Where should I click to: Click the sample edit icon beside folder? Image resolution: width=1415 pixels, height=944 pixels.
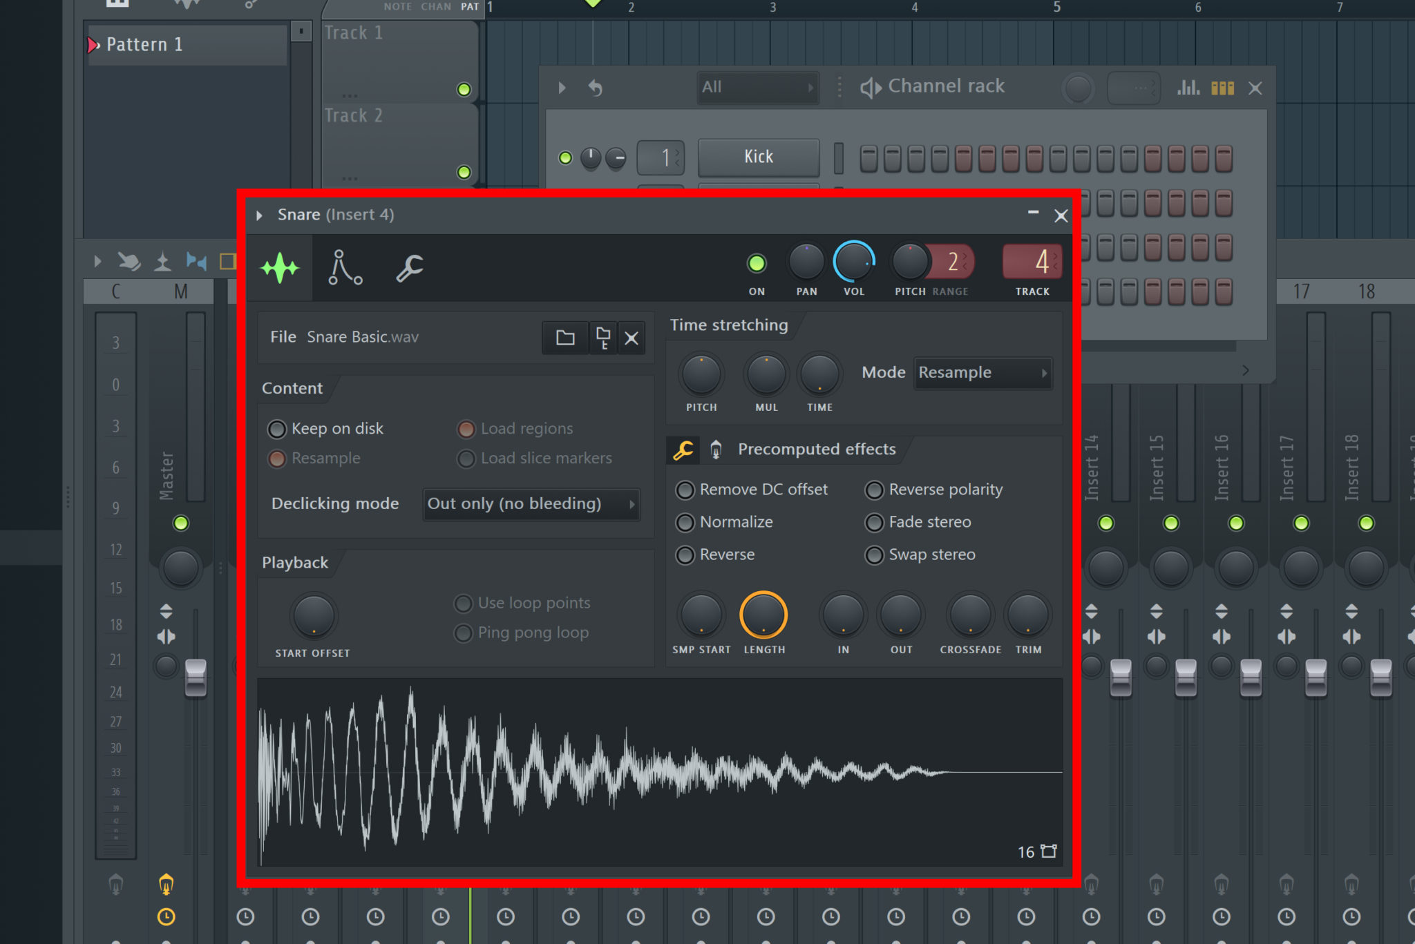tap(602, 338)
